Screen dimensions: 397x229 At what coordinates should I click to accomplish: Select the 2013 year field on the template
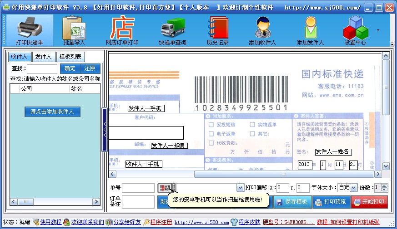tap(305, 165)
